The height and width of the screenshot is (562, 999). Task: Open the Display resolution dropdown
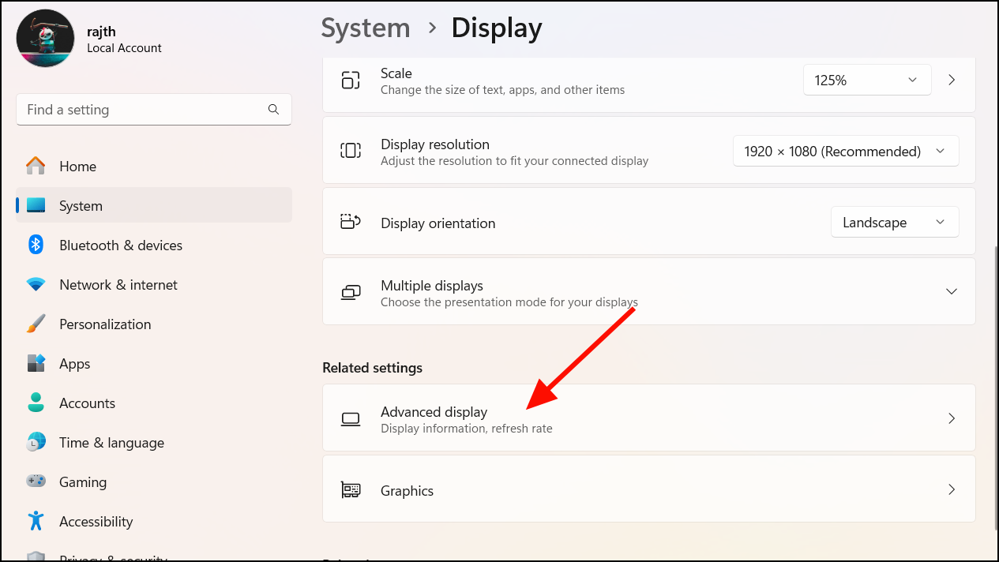click(846, 151)
